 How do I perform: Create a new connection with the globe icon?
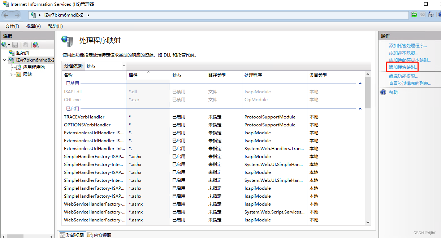coord(4,45)
